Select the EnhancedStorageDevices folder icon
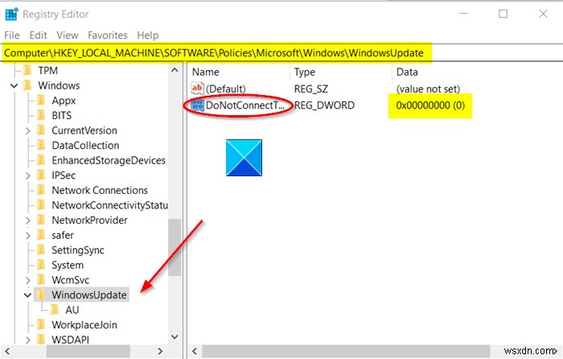Screen dimensions: 563x359 41,160
